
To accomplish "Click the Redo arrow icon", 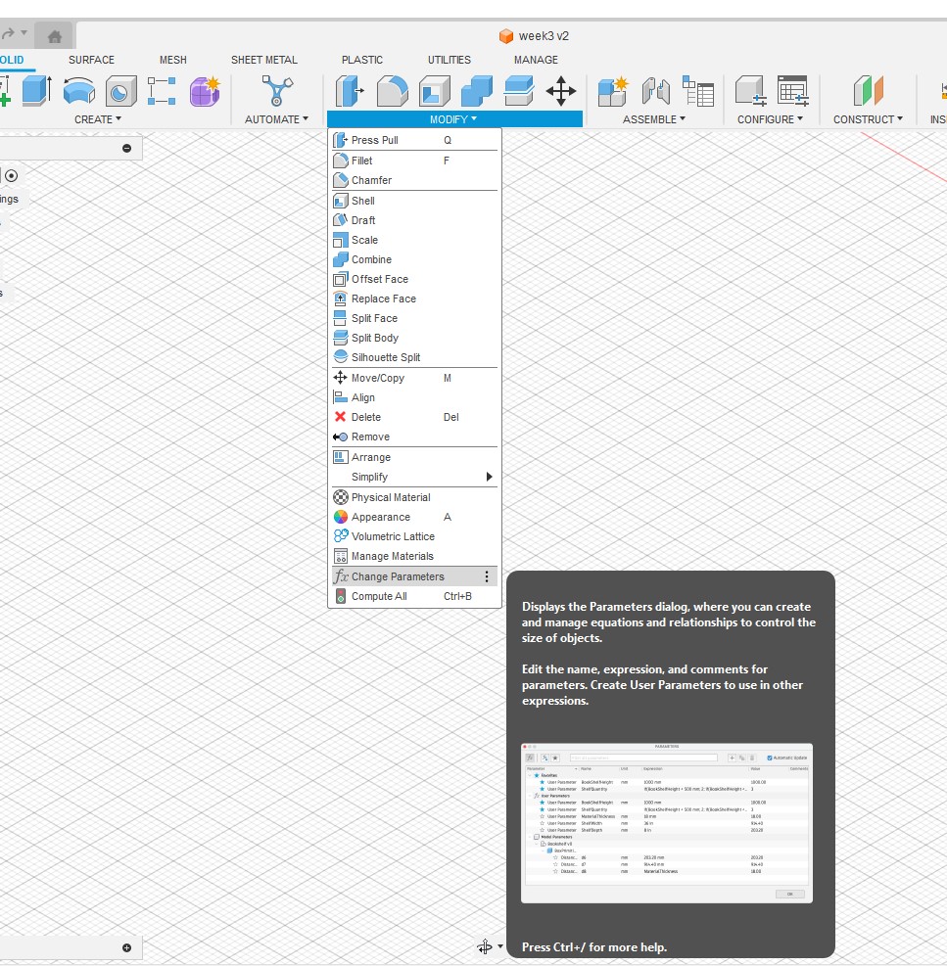I will pos(8,34).
